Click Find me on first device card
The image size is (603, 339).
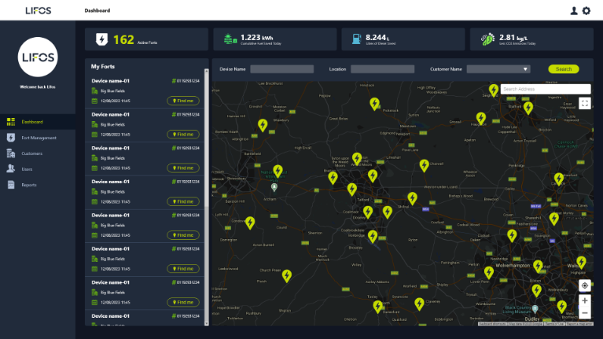[183, 101]
